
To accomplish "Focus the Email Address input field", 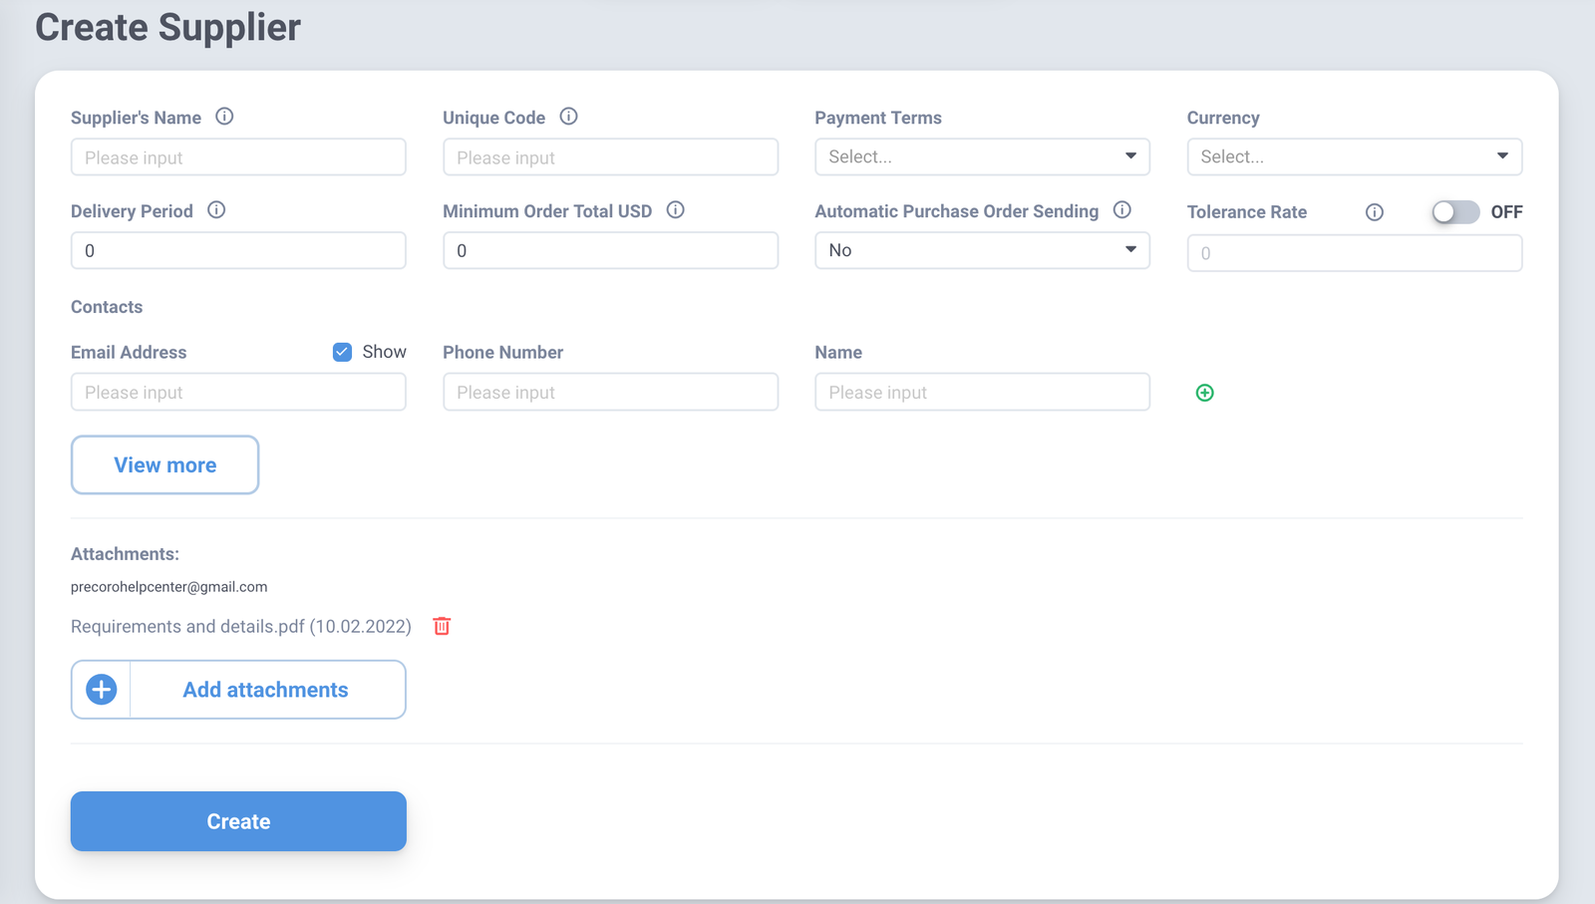I will point(238,392).
